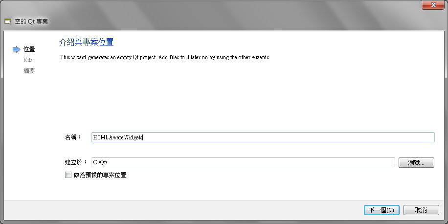
Task: Close the 空的 Qt 專案 dialog
Action: point(433,4)
